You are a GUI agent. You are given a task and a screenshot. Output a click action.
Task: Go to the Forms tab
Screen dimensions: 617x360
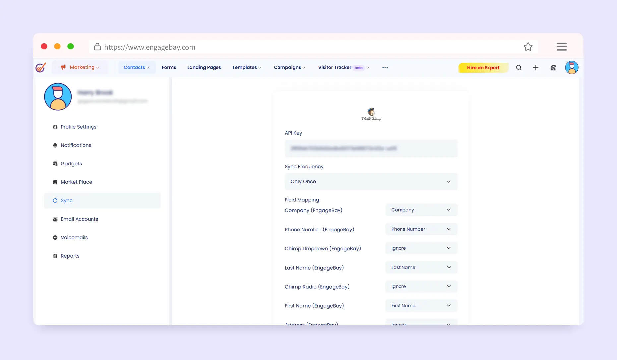point(169,67)
